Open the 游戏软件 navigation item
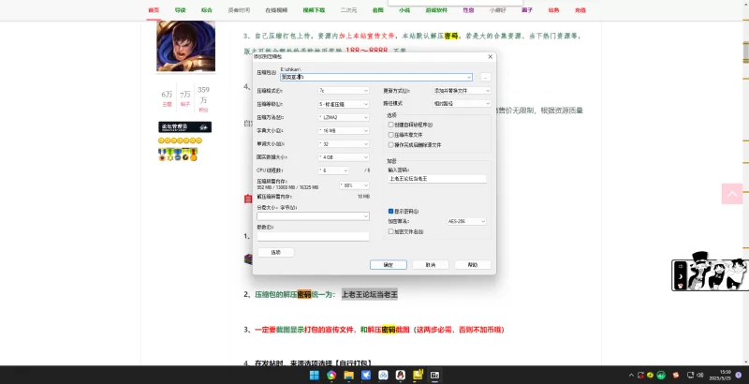The height and width of the screenshot is (384, 749). (436, 10)
